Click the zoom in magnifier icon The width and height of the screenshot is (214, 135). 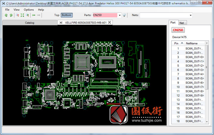[x=27, y=15]
